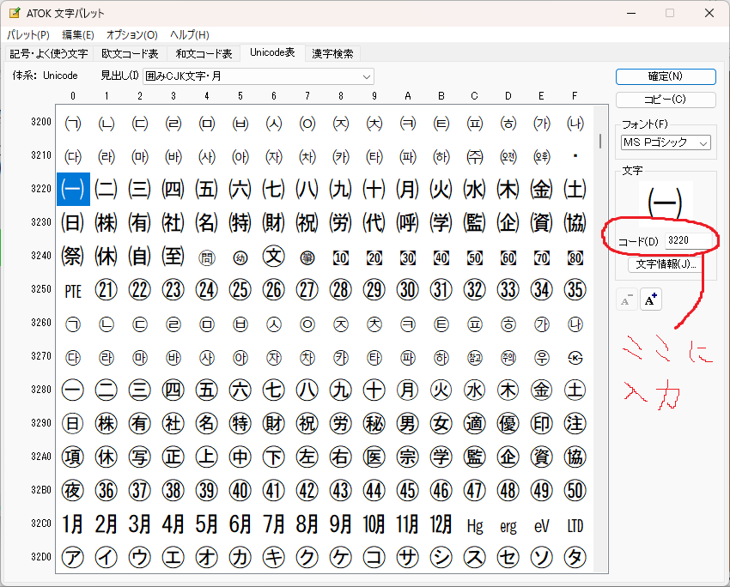This screenshot has height=587, width=730.
Task: Switch to the 和文コード表 tab
Action: (x=204, y=53)
